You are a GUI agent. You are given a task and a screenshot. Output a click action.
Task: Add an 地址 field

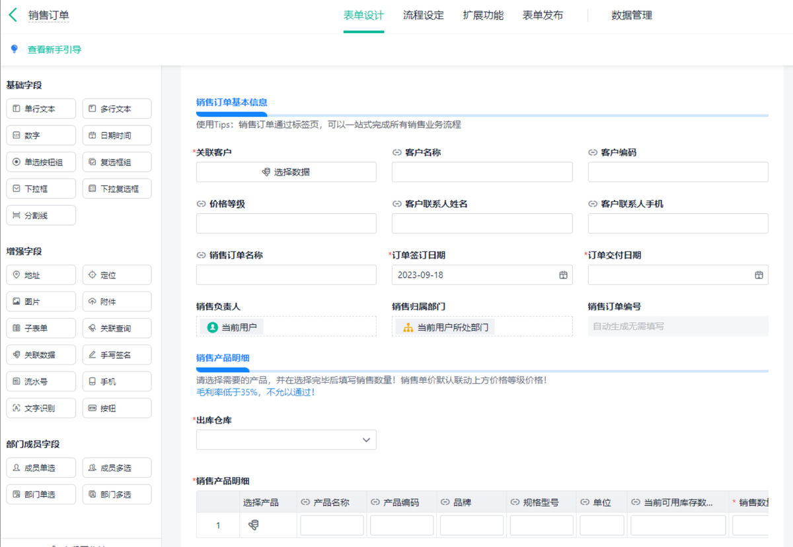point(41,275)
